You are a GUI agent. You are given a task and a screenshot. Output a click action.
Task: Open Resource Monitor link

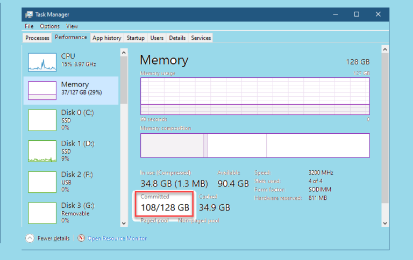[117, 239]
